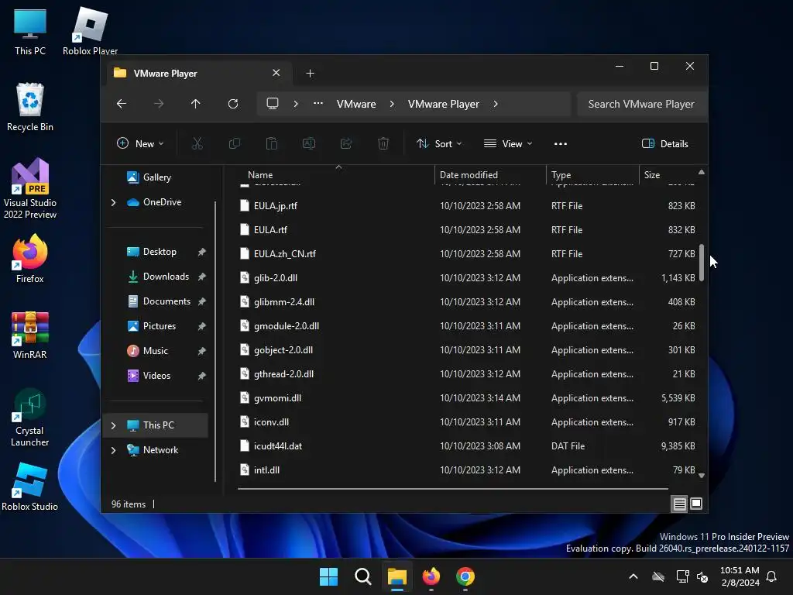Go back with the left arrow
Viewport: 793px width, 595px height.
[122, 104]
